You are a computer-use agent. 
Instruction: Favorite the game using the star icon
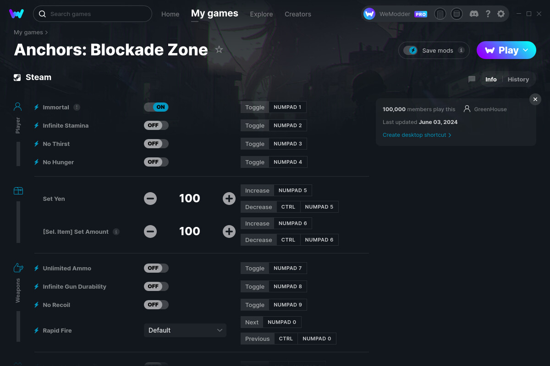pos(219,49)
